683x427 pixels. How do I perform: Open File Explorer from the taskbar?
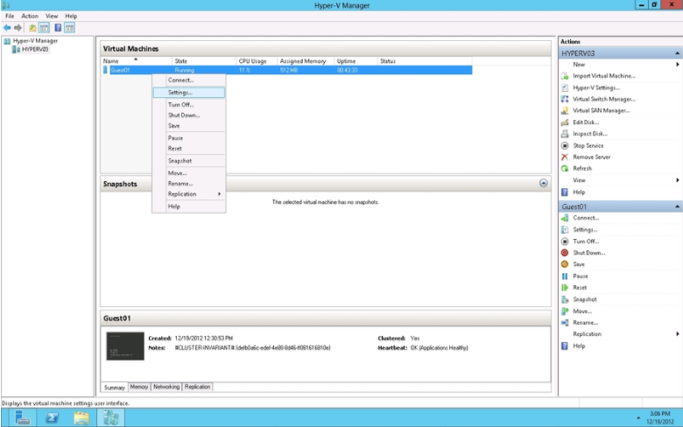click(81, 418)
